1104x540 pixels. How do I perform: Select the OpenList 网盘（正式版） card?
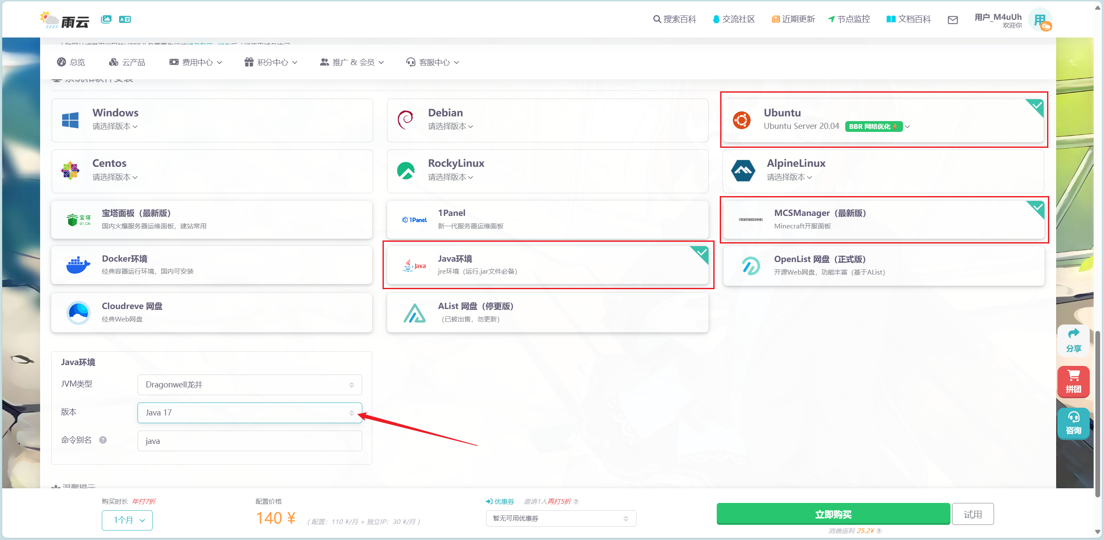884,266
